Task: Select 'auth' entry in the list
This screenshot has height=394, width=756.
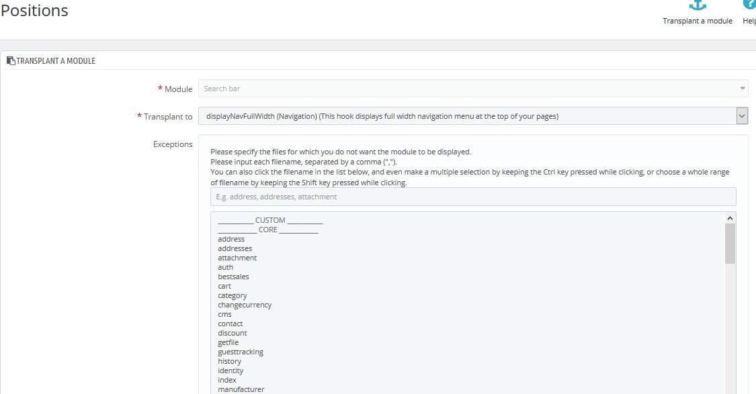Action: (x=225, y=267)
